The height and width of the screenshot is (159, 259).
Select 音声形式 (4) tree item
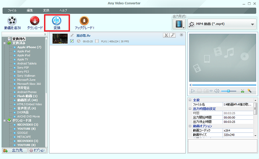point(27,108)
